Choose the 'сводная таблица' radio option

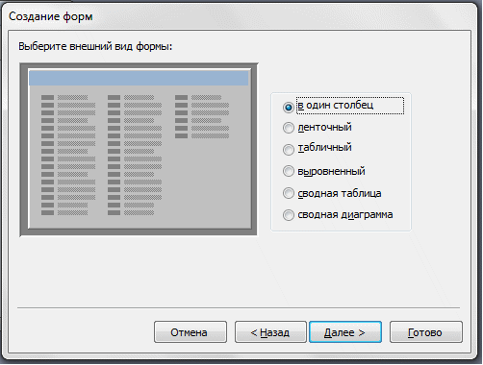click(x=289, y=193)
